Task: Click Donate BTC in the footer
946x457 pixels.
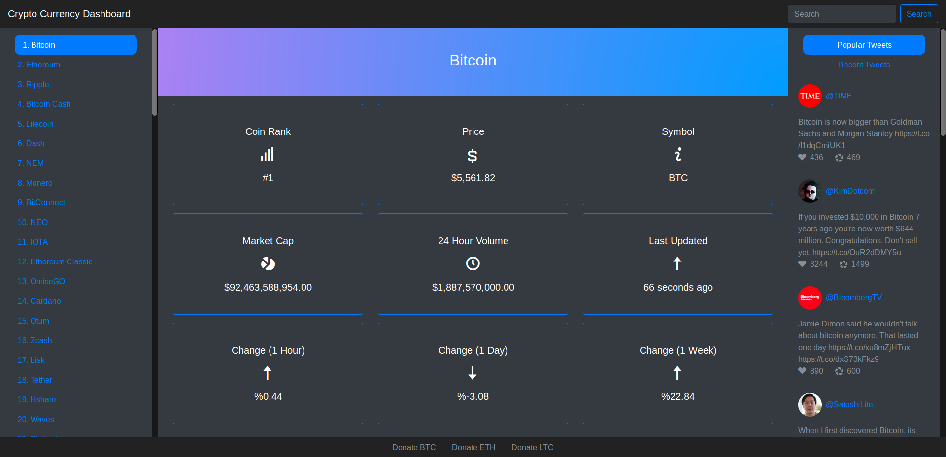Action: 414,447
